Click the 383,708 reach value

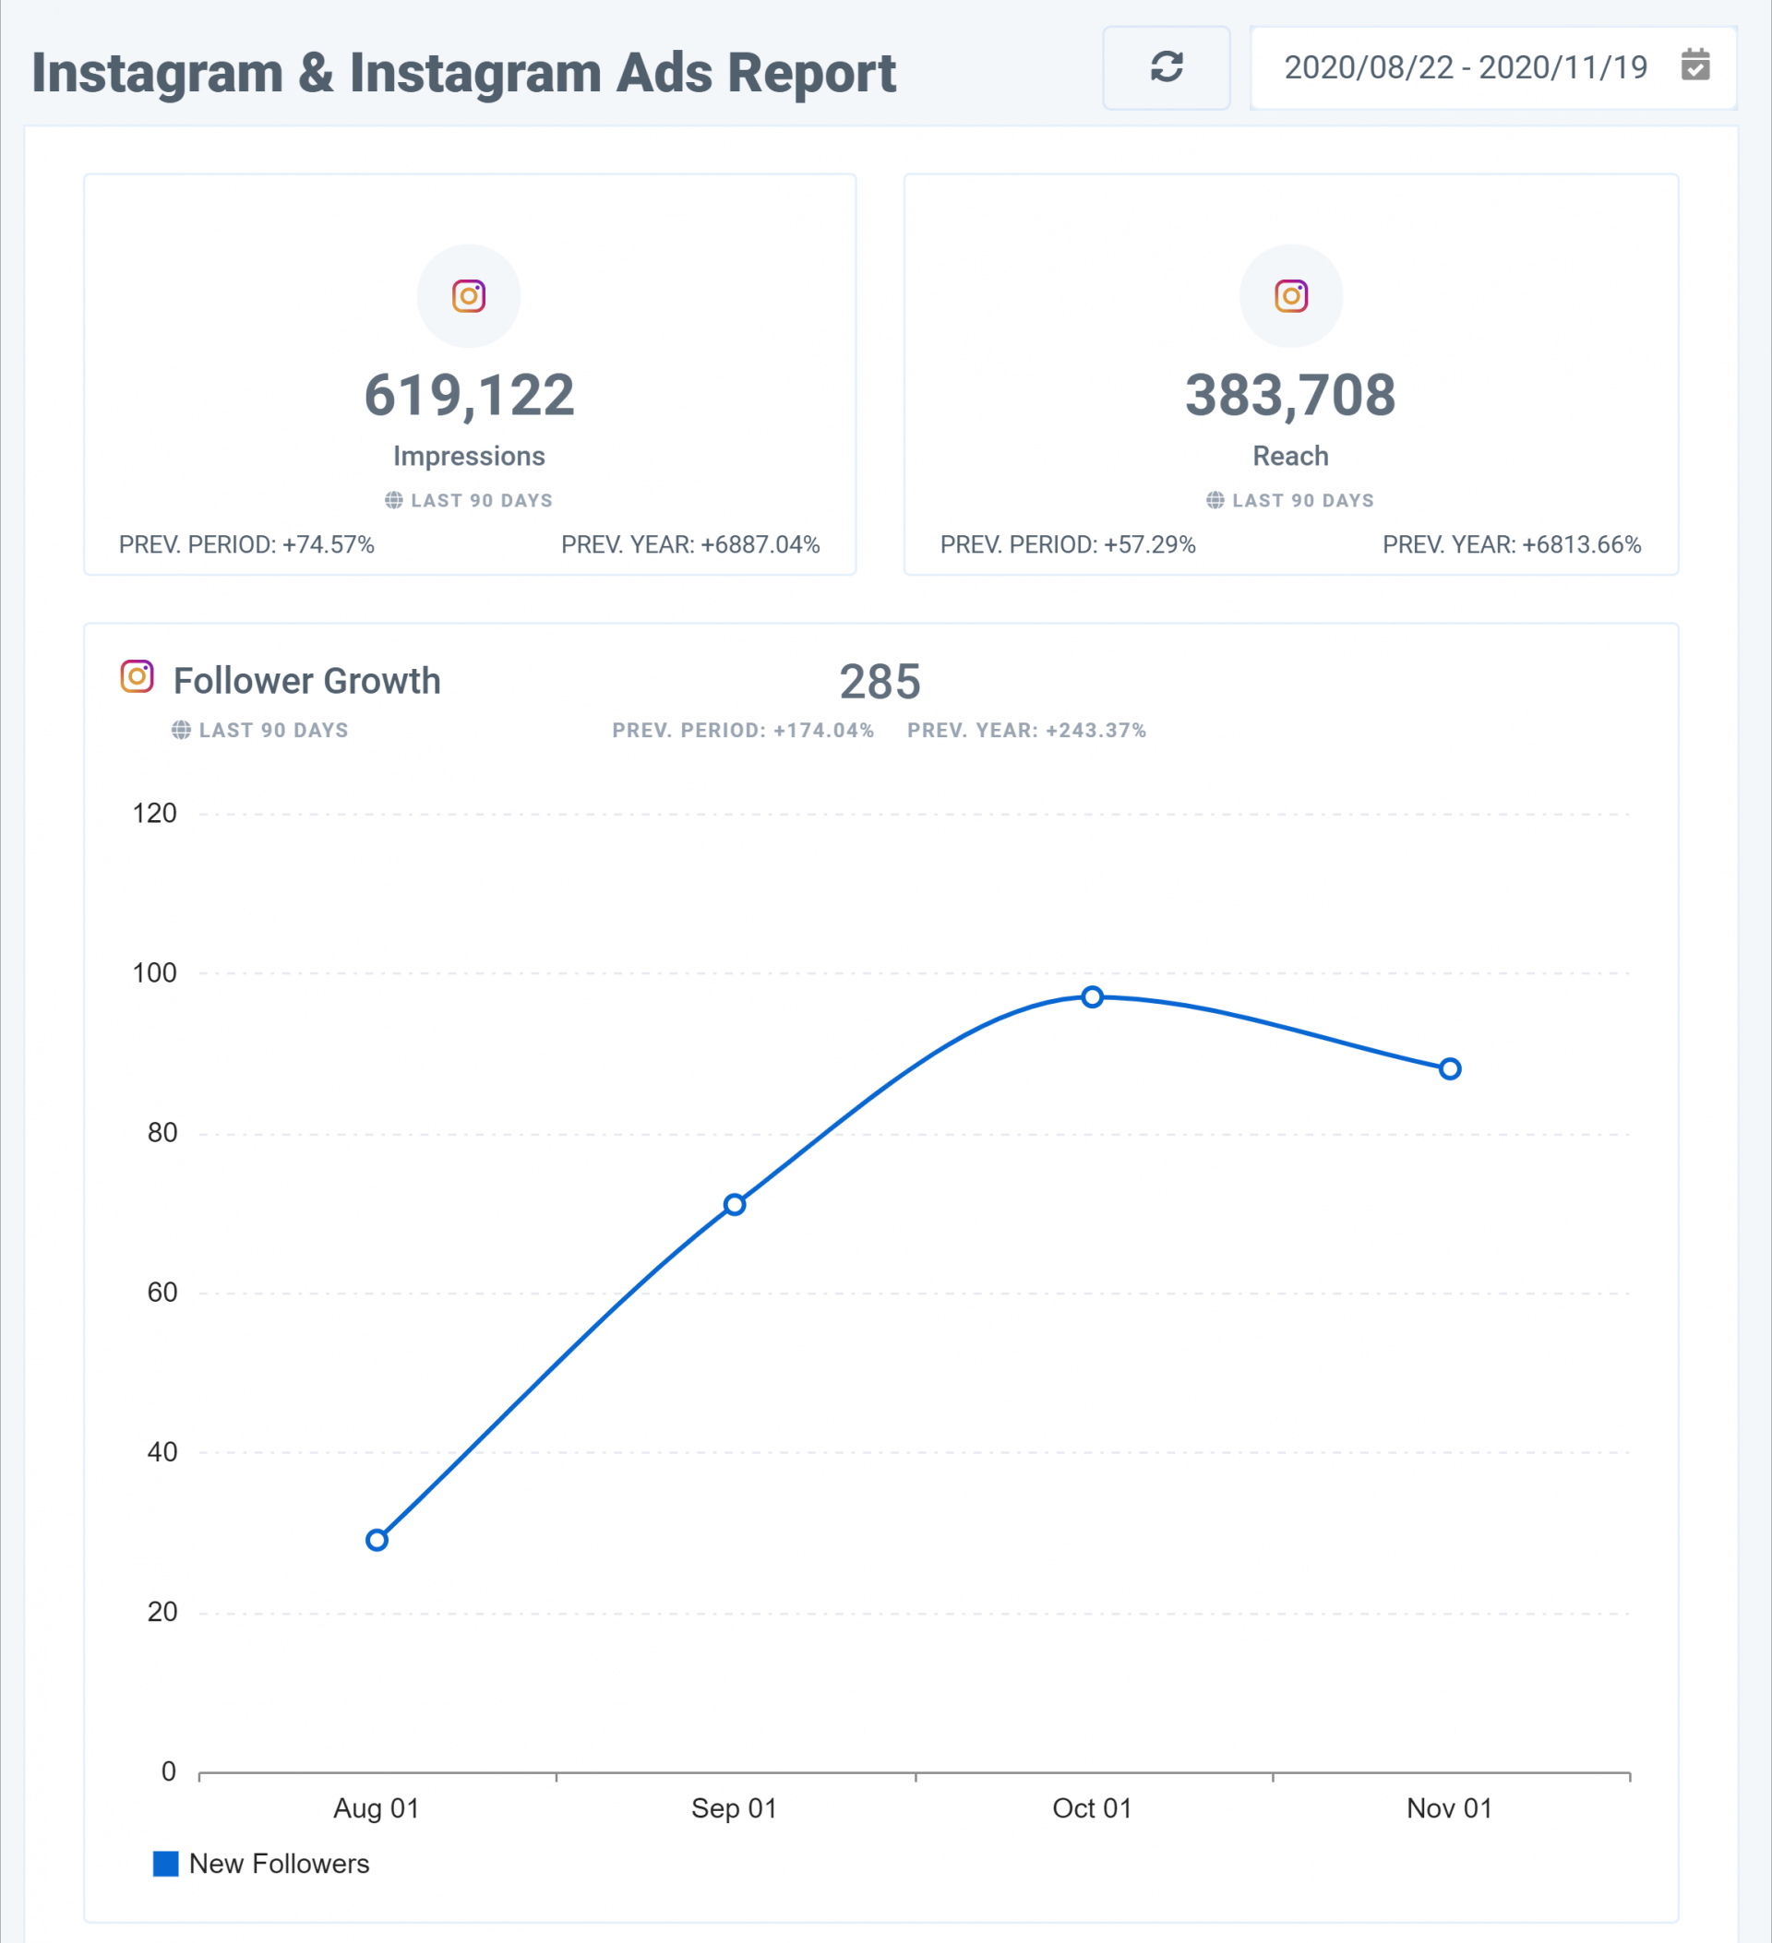point(1291,395)
